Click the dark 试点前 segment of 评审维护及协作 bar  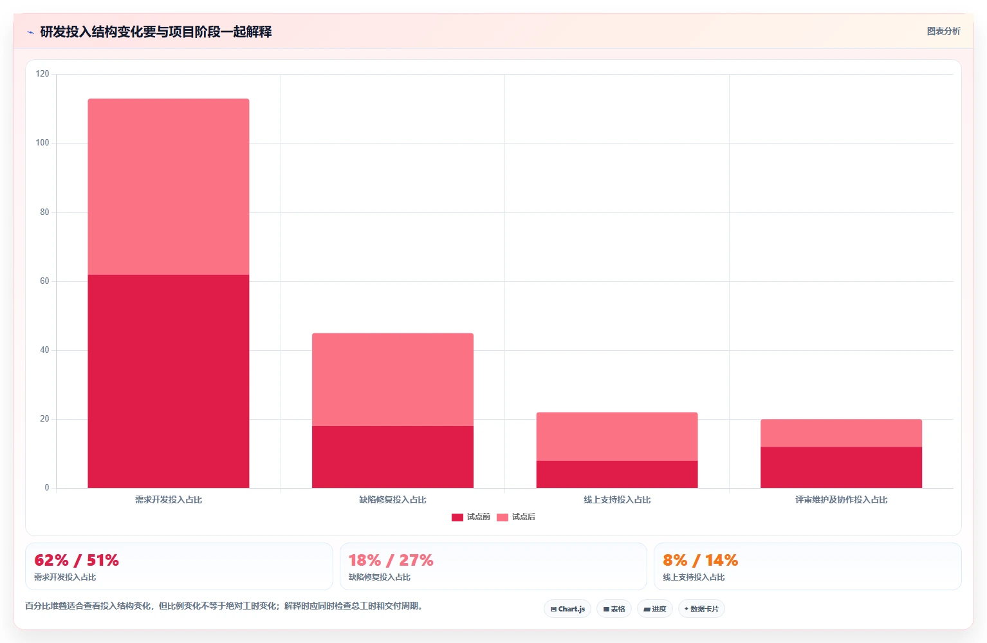841,467
